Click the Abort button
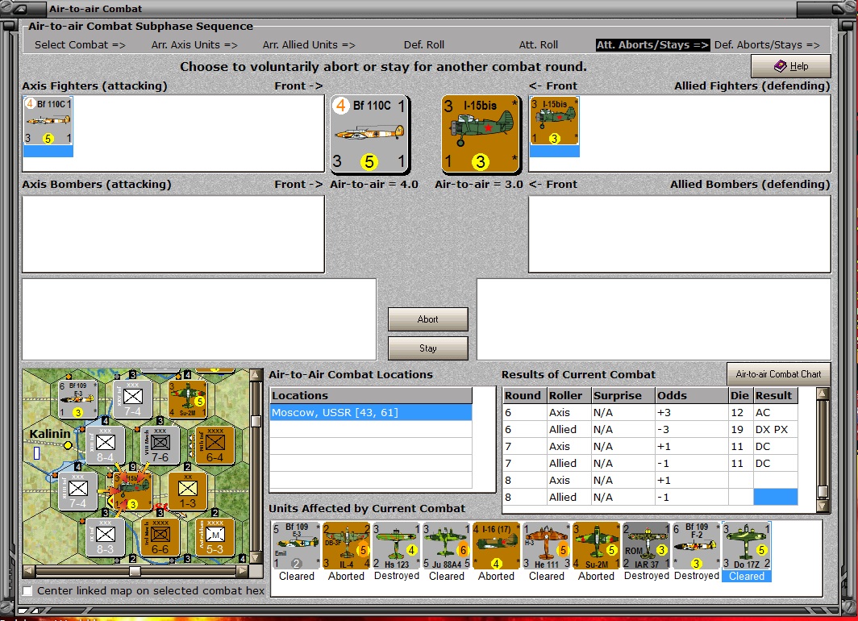This screenshot has height=621, width=858. tap(428, 319)
